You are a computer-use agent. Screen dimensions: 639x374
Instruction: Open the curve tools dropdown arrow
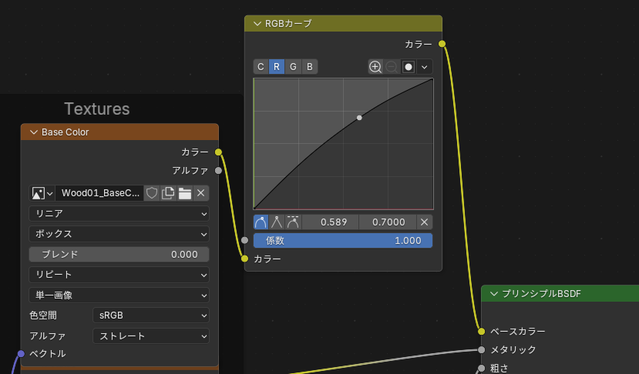point(424,67)
